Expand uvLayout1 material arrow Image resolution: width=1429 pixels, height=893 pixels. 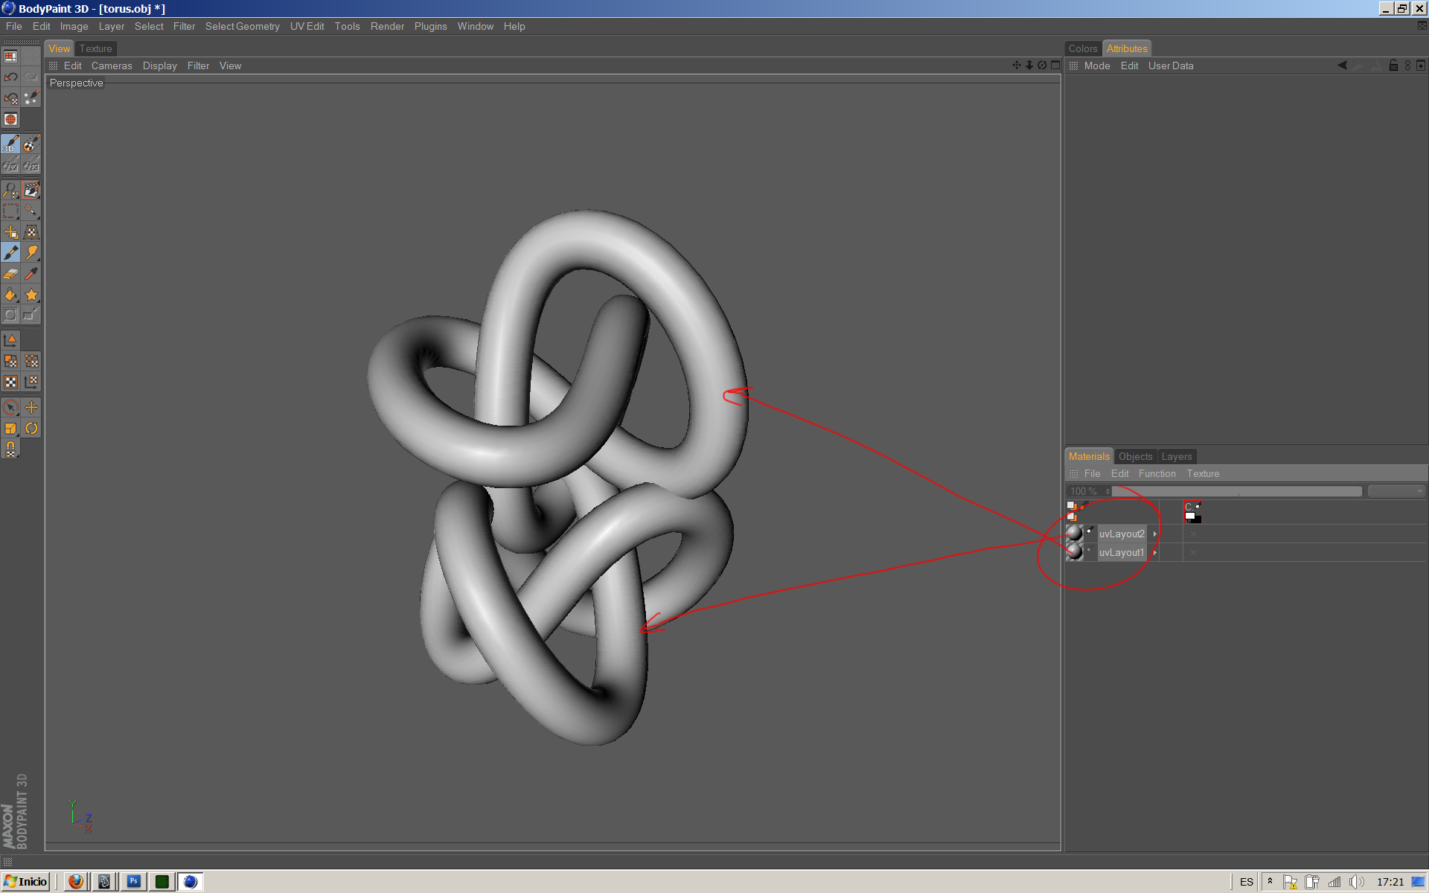click(x=1154, y=552)
